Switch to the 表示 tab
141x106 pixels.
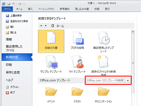point(107,9)
